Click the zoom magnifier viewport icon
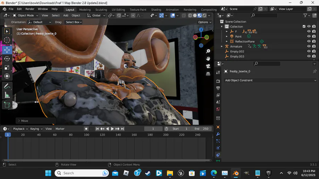Screen dimensions: 319x179 point(208,51)
